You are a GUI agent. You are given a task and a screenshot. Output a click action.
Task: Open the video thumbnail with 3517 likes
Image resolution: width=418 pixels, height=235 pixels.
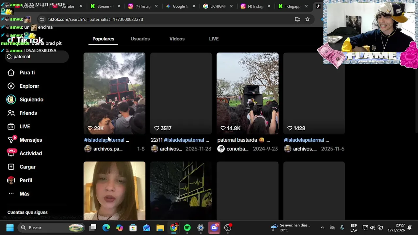coord(181,93)
